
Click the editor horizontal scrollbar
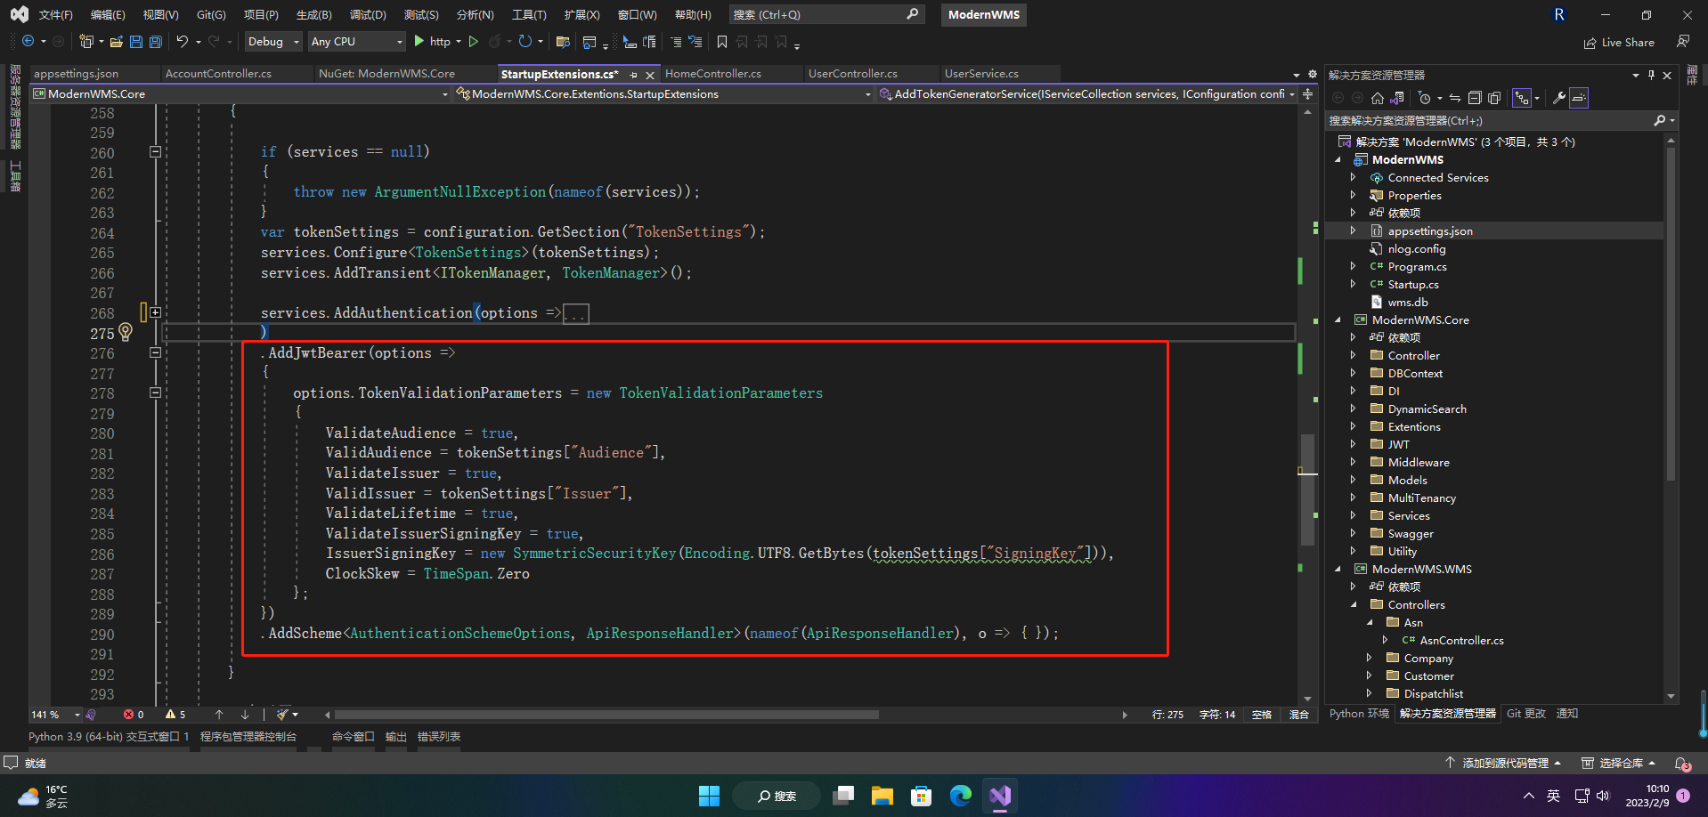point(606,715)
